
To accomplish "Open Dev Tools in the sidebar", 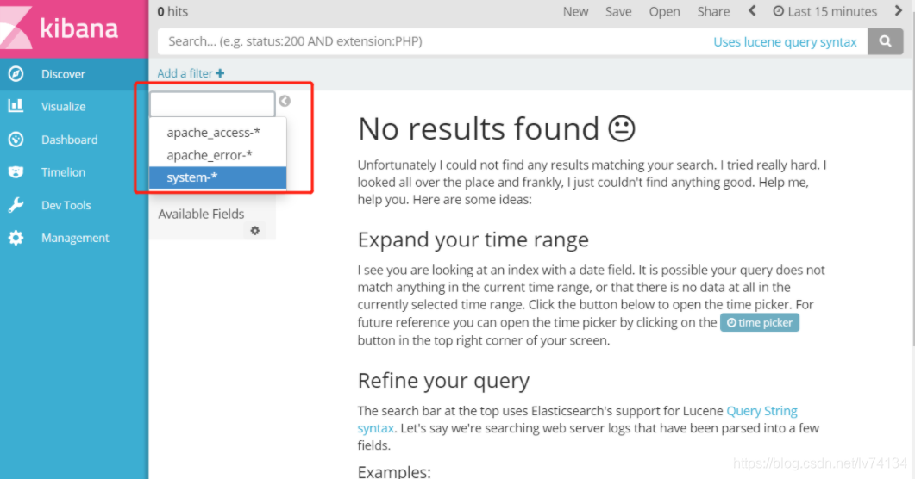I will pos(66,205).
